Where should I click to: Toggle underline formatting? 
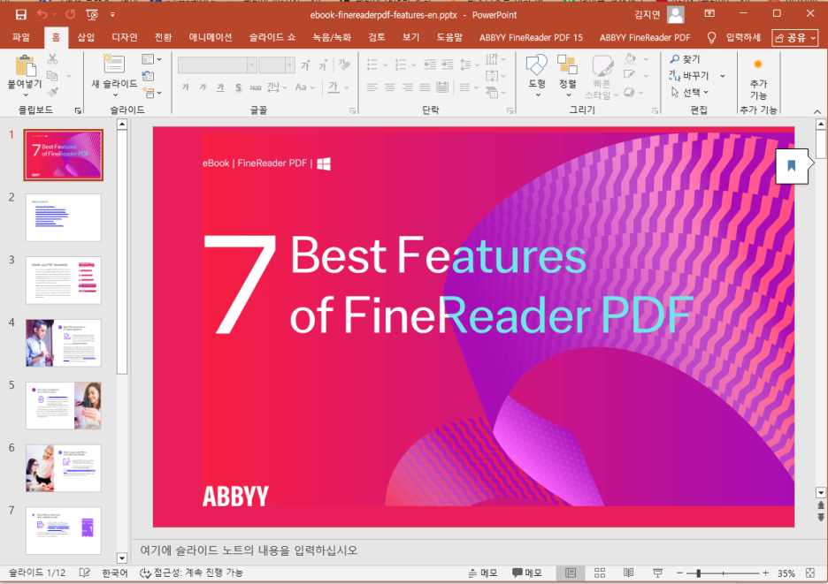(220, 87)
